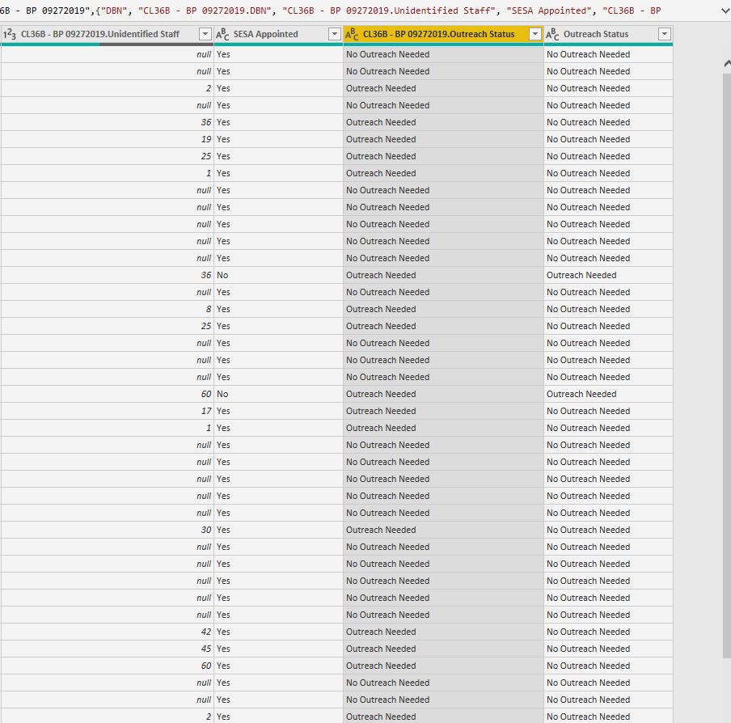Click the vertical scrollbar thumb
Image resolution: width=731 pixels, height=723 pixels.
727,364
